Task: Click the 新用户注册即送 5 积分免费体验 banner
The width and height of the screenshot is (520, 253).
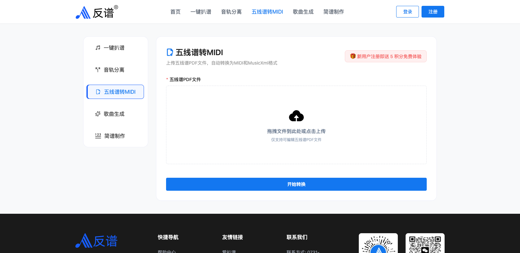Action: pos(386,56)
